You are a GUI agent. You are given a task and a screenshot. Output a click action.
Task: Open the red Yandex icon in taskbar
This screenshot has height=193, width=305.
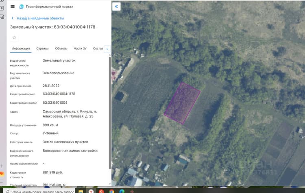click(101, 191)
